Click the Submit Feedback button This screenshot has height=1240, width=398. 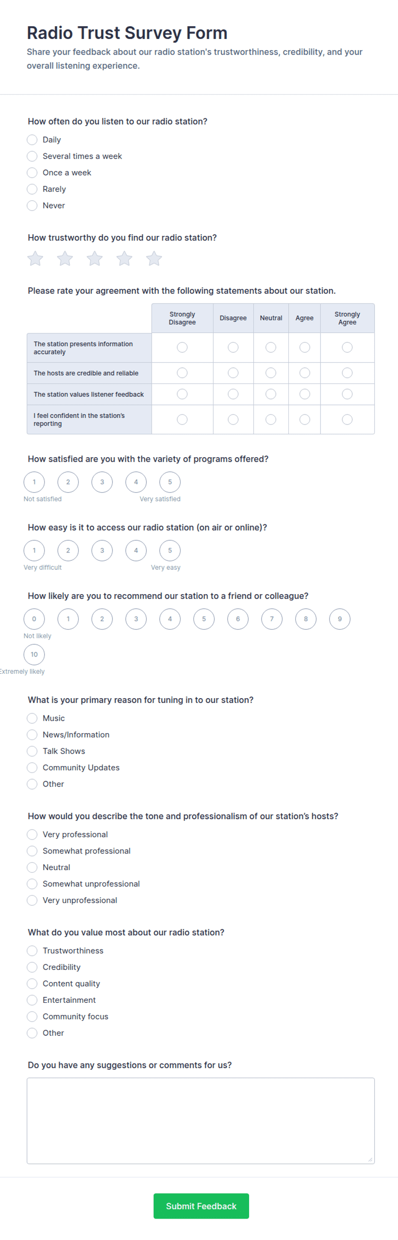click(x=201, y=1206)
